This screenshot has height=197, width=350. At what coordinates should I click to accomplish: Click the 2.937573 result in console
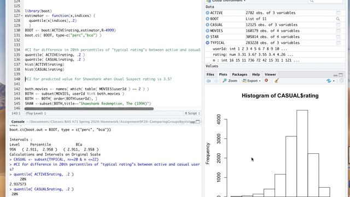(x=18, y=184)
